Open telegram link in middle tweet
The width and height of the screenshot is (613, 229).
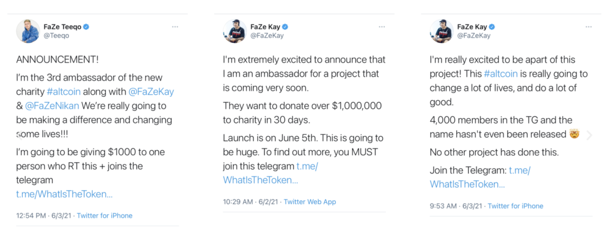(x=271, y=173)
